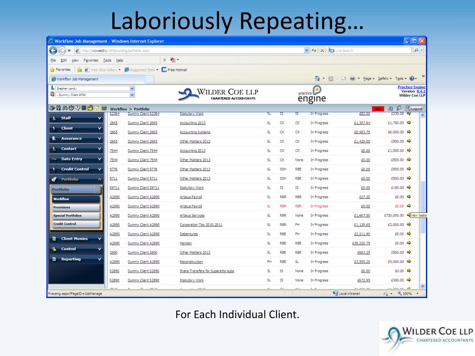Click in the browser address bar
This screenshot has height=356, width=475.
[x=191, y=51]
